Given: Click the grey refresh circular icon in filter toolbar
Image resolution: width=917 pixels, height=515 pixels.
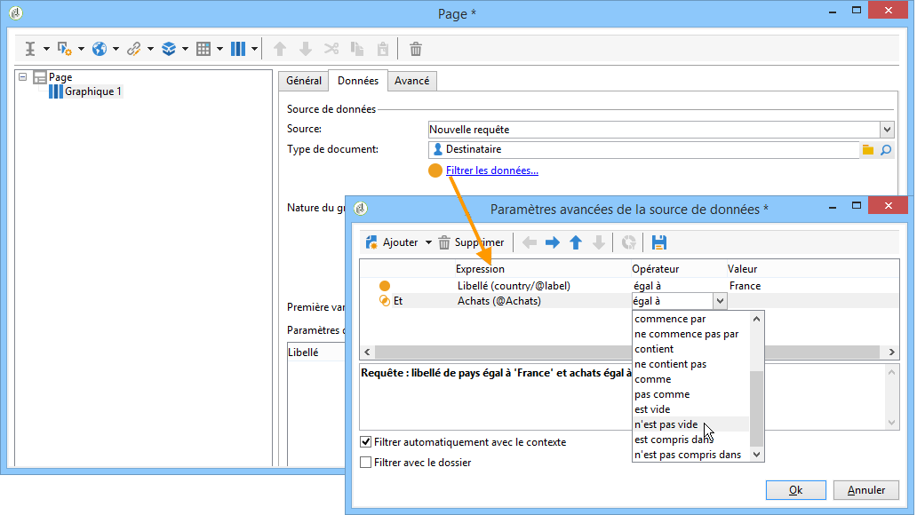Looking at the screenshot, I should coord(629,242).
